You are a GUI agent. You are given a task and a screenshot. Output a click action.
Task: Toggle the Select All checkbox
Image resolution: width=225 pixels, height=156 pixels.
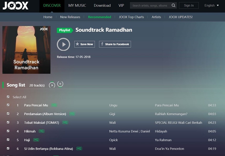(x=8, y=97)
